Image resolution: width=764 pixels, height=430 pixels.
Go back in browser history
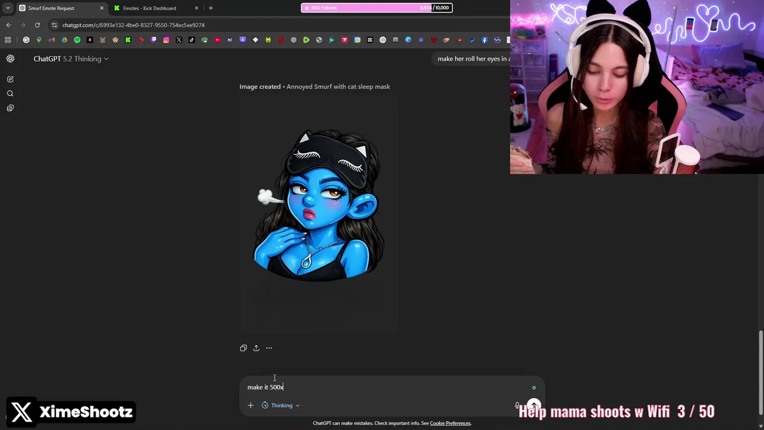pos(8,25)
